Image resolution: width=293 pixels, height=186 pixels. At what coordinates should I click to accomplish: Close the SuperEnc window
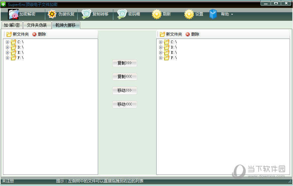(x=286, y=3)
